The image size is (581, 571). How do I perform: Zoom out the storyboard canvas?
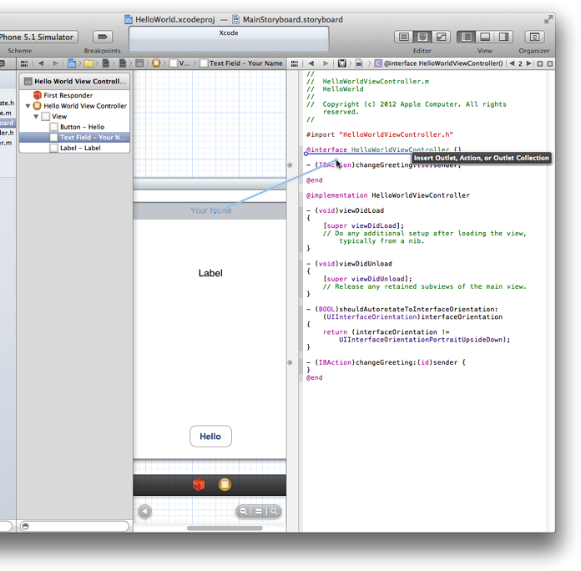pyautogui.click(x=244, y=512)
